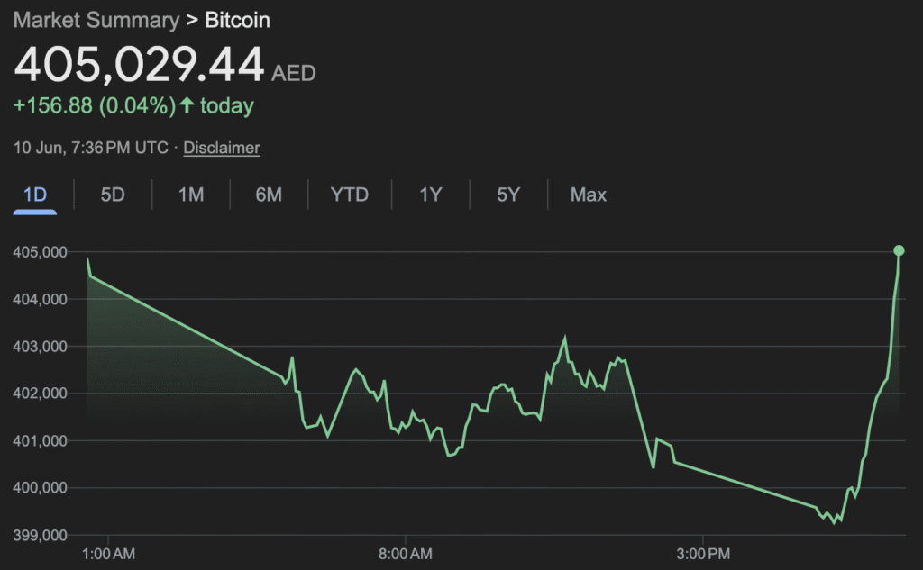923x570 pixels.
Task: Click the 3:00 PM x-axis label
Action: point(703,554)
